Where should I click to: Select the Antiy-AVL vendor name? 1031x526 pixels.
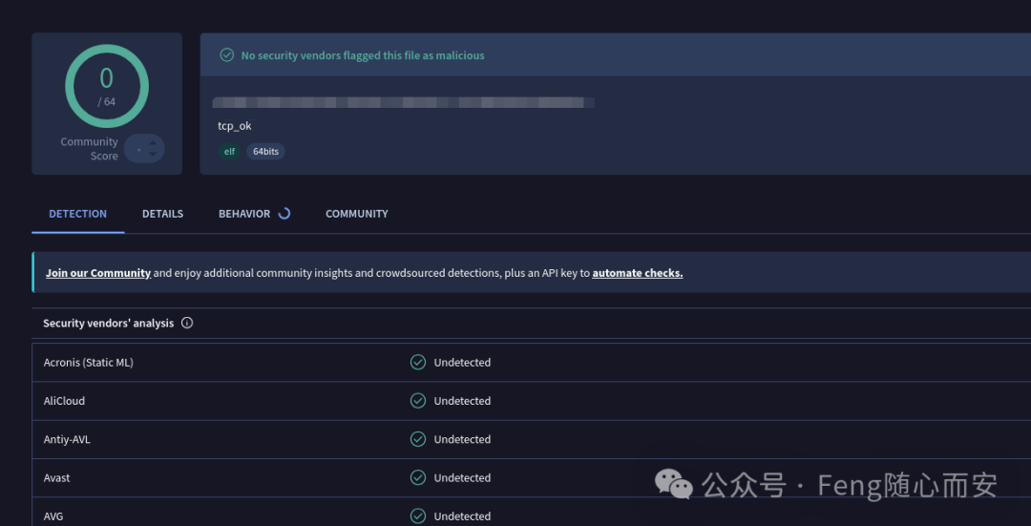coord(67,439)
